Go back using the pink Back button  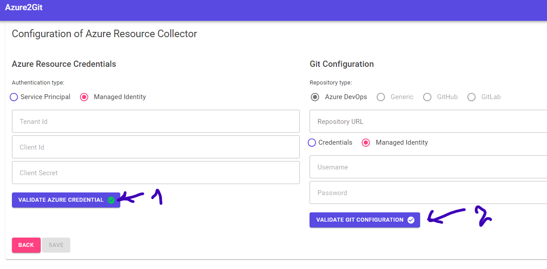[x=26, y=245]
